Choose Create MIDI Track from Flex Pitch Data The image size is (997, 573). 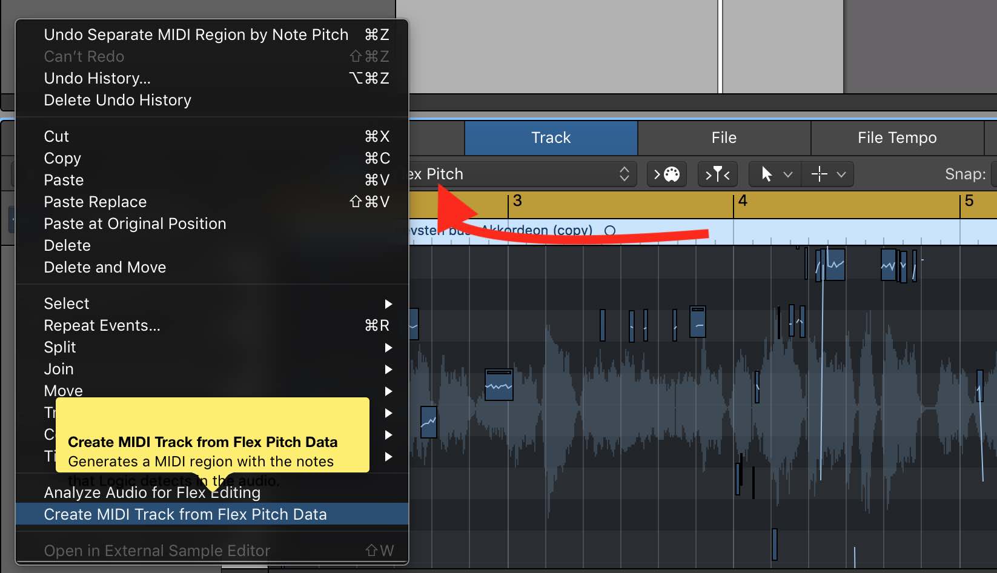pos(185,514)
